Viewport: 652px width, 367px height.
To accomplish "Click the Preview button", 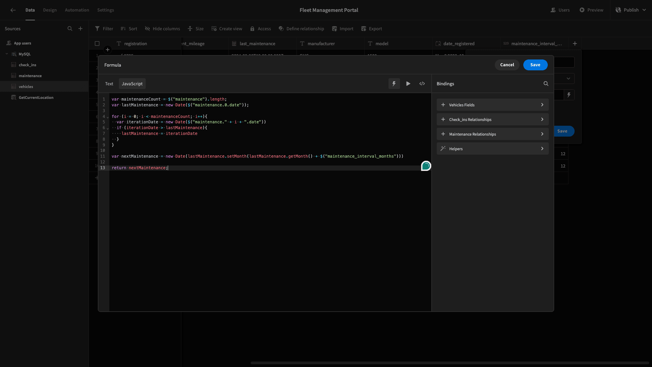I will tap(591, 10).
